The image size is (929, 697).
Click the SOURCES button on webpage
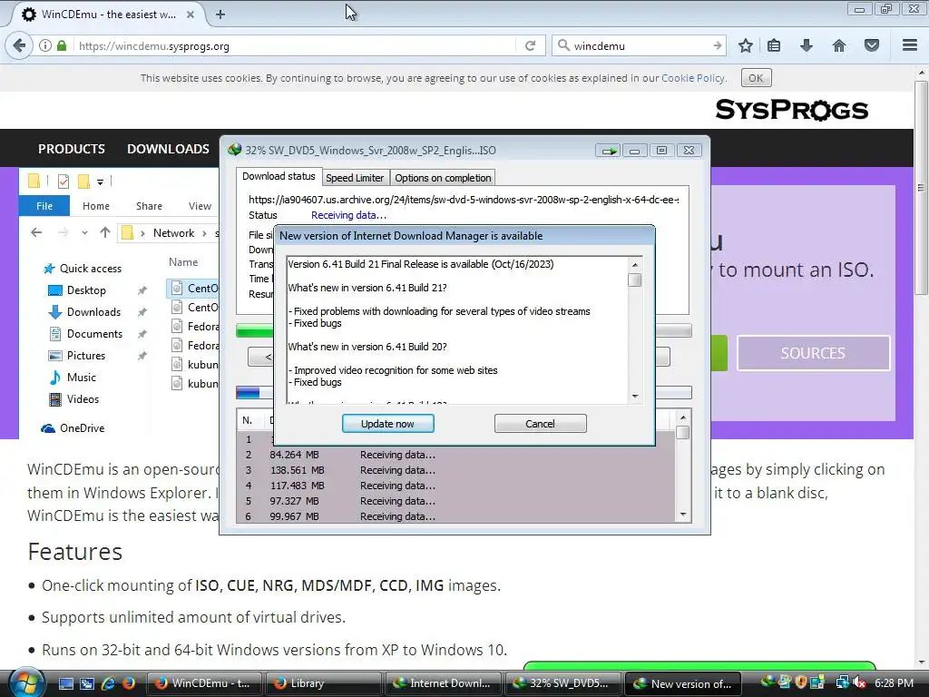[813, 353]
